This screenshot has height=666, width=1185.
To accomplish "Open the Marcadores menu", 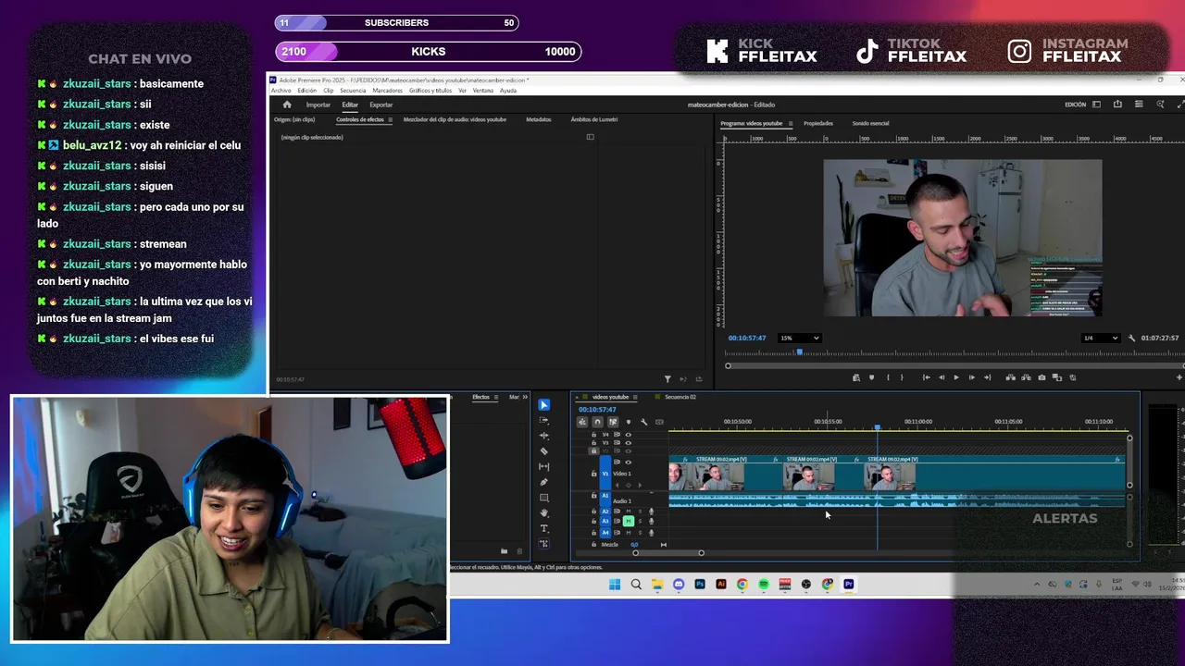I will [388, 91].
